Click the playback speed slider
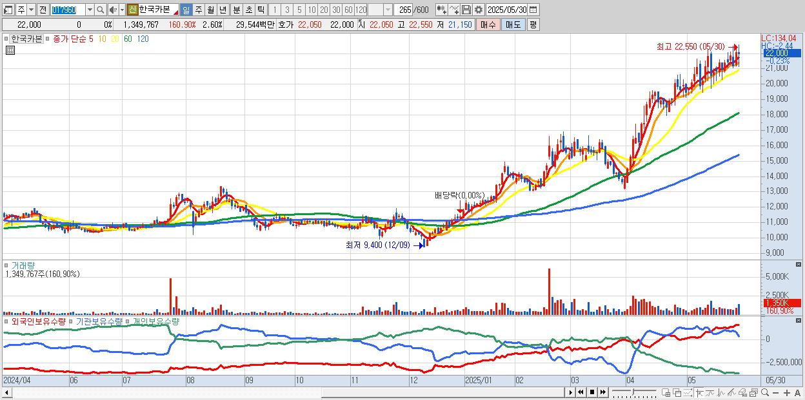 (634, 392)
